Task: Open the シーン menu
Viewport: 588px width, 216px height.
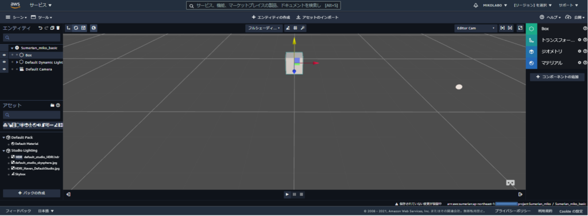Action: [x=16, y=18]
